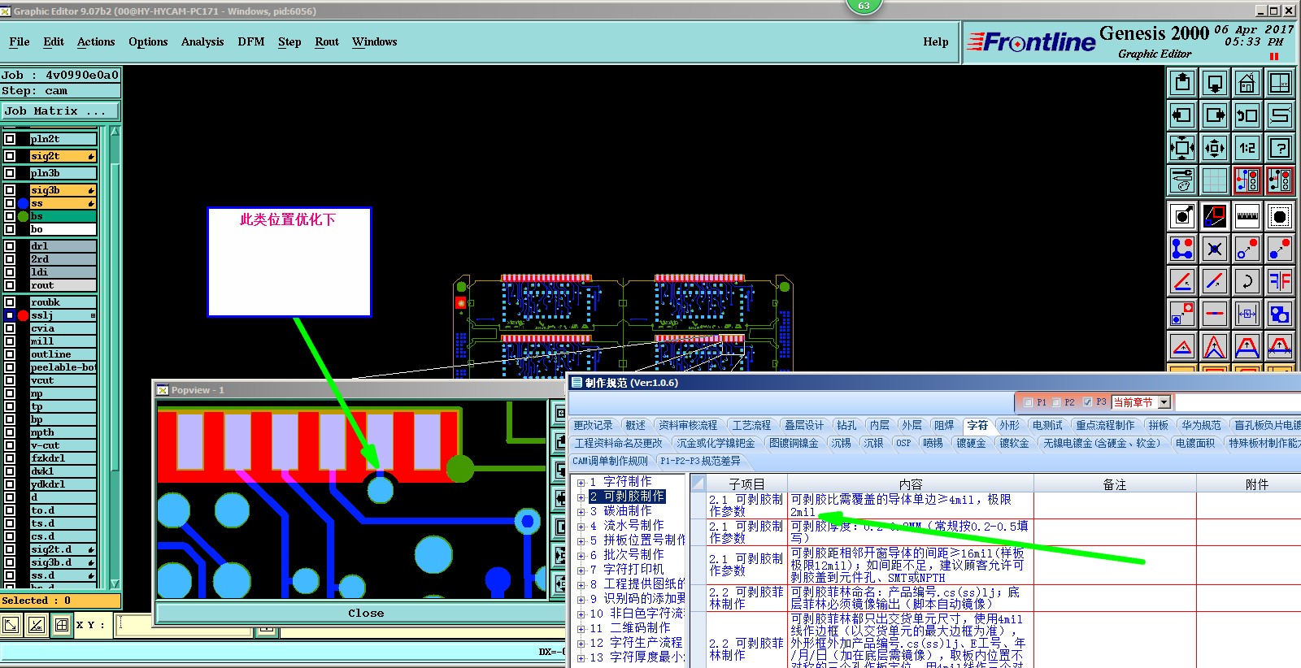Click the rotate arrow icon
This screenshot has width=1301, height=668.
point(1247,281)
